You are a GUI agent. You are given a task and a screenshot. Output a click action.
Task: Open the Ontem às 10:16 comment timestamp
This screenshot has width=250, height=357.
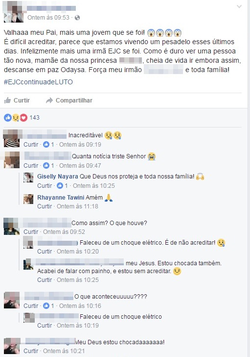[x=80, y=306]
